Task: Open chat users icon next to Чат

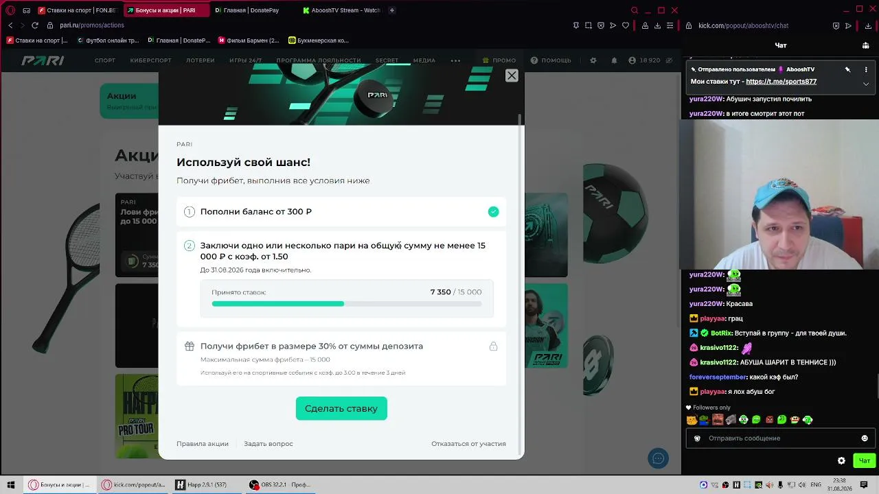Action: coord(866,45)
